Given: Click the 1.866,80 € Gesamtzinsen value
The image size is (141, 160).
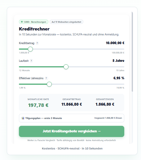Looking at the screenshot, I should coord(105,104).
